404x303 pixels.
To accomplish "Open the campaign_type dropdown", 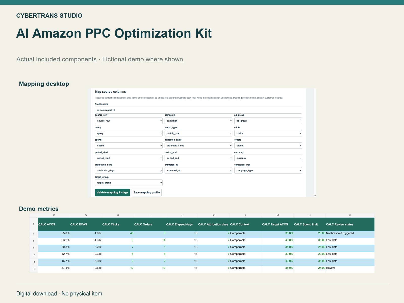I will pyautogui.click(x=268, y=170).
